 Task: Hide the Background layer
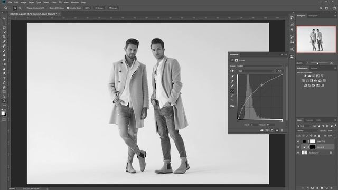(x=298, y=153)
